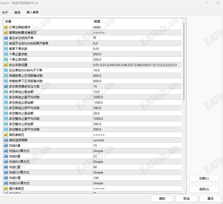This screenshot has height=204, width=223.
Task: Open the 是否多空相间开单 value 开 dropdown
Action: [x=137, y=38]
